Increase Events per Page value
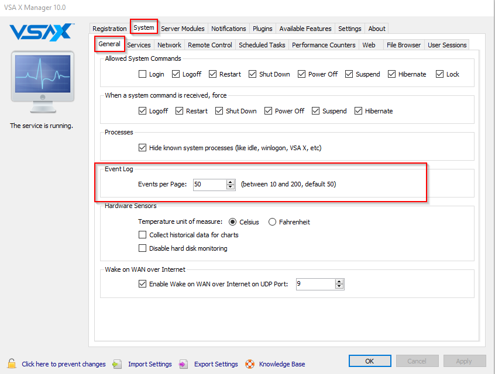 click(231, 182)
